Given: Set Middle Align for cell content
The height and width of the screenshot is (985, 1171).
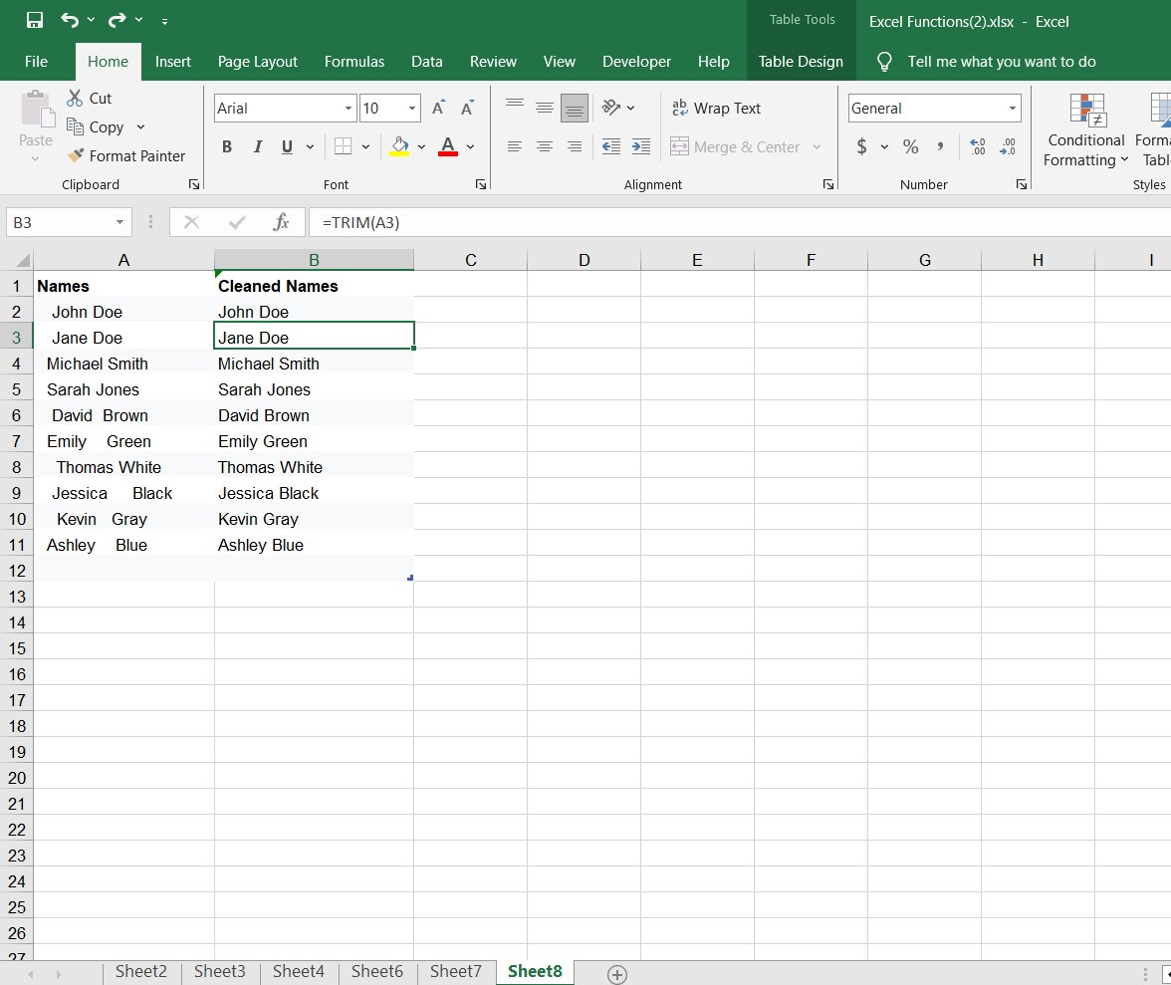Looking at the screenshot, I should [x=545, y=108].
